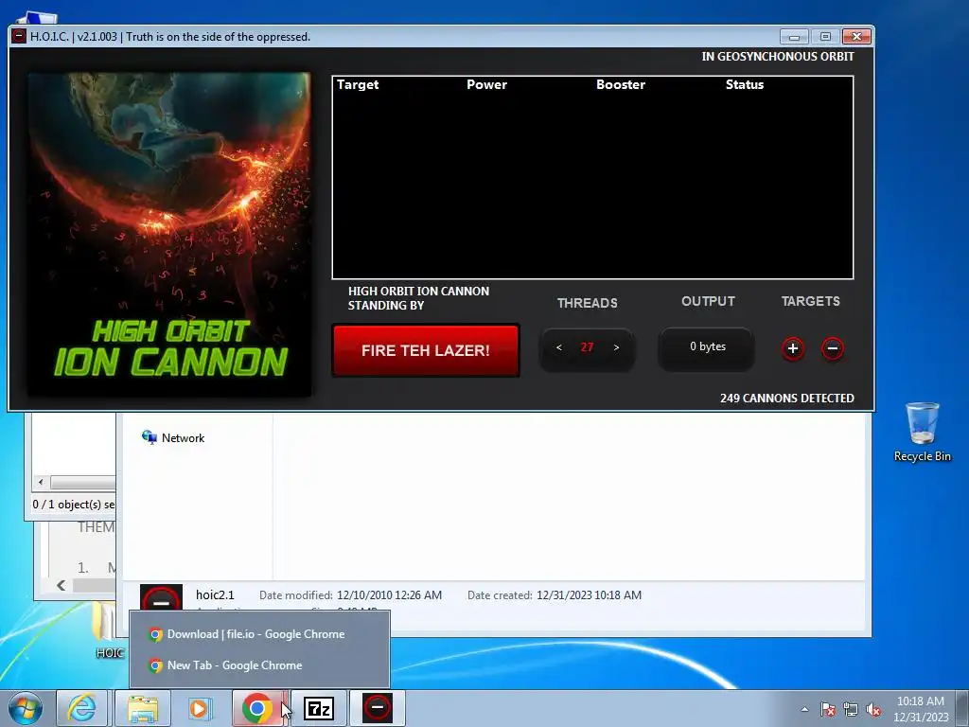Select Network in Explorer navigation pane
Screen dimensions: 969x727
pyautogui.click(x=174, y=437)
